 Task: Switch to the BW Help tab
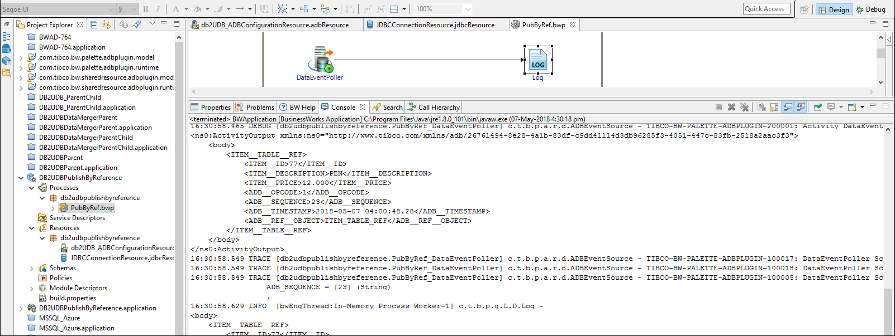coord(298,108)
